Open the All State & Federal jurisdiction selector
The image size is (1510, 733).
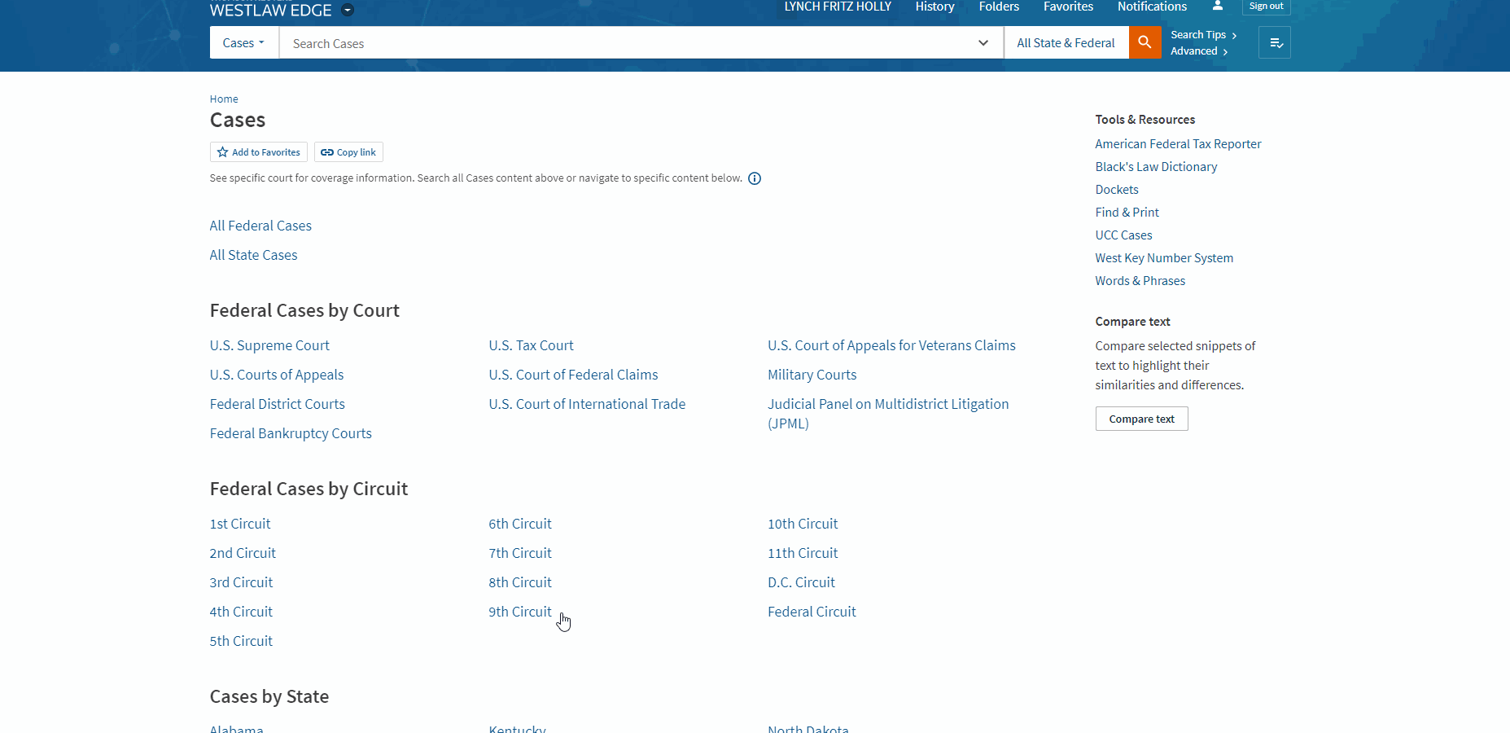(1066, 43)
